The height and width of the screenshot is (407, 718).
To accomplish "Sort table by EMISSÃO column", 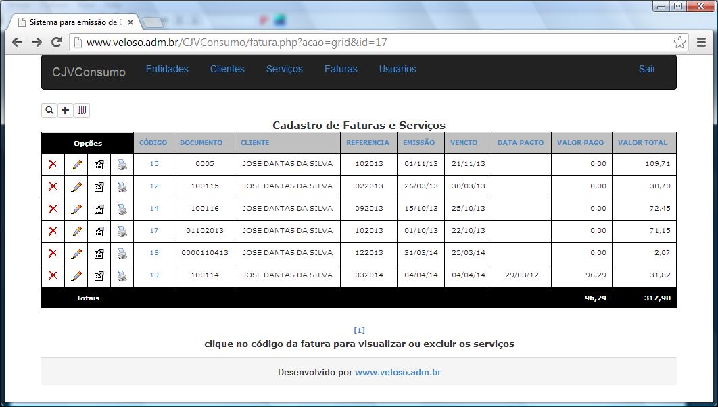I will click(x=419, y=142).
